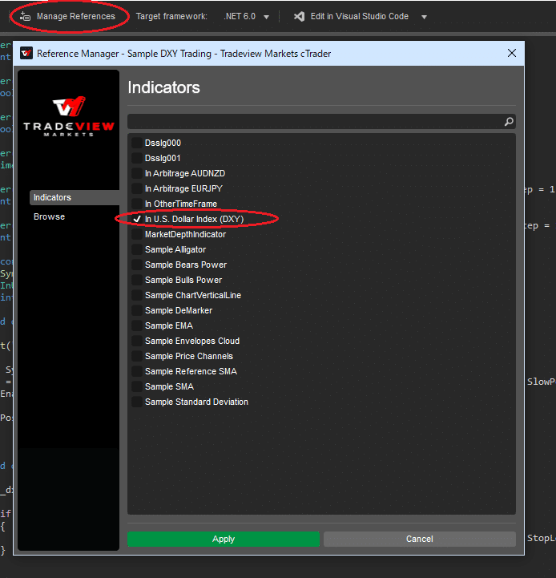Switch to the Browse tab

(49, 216)
